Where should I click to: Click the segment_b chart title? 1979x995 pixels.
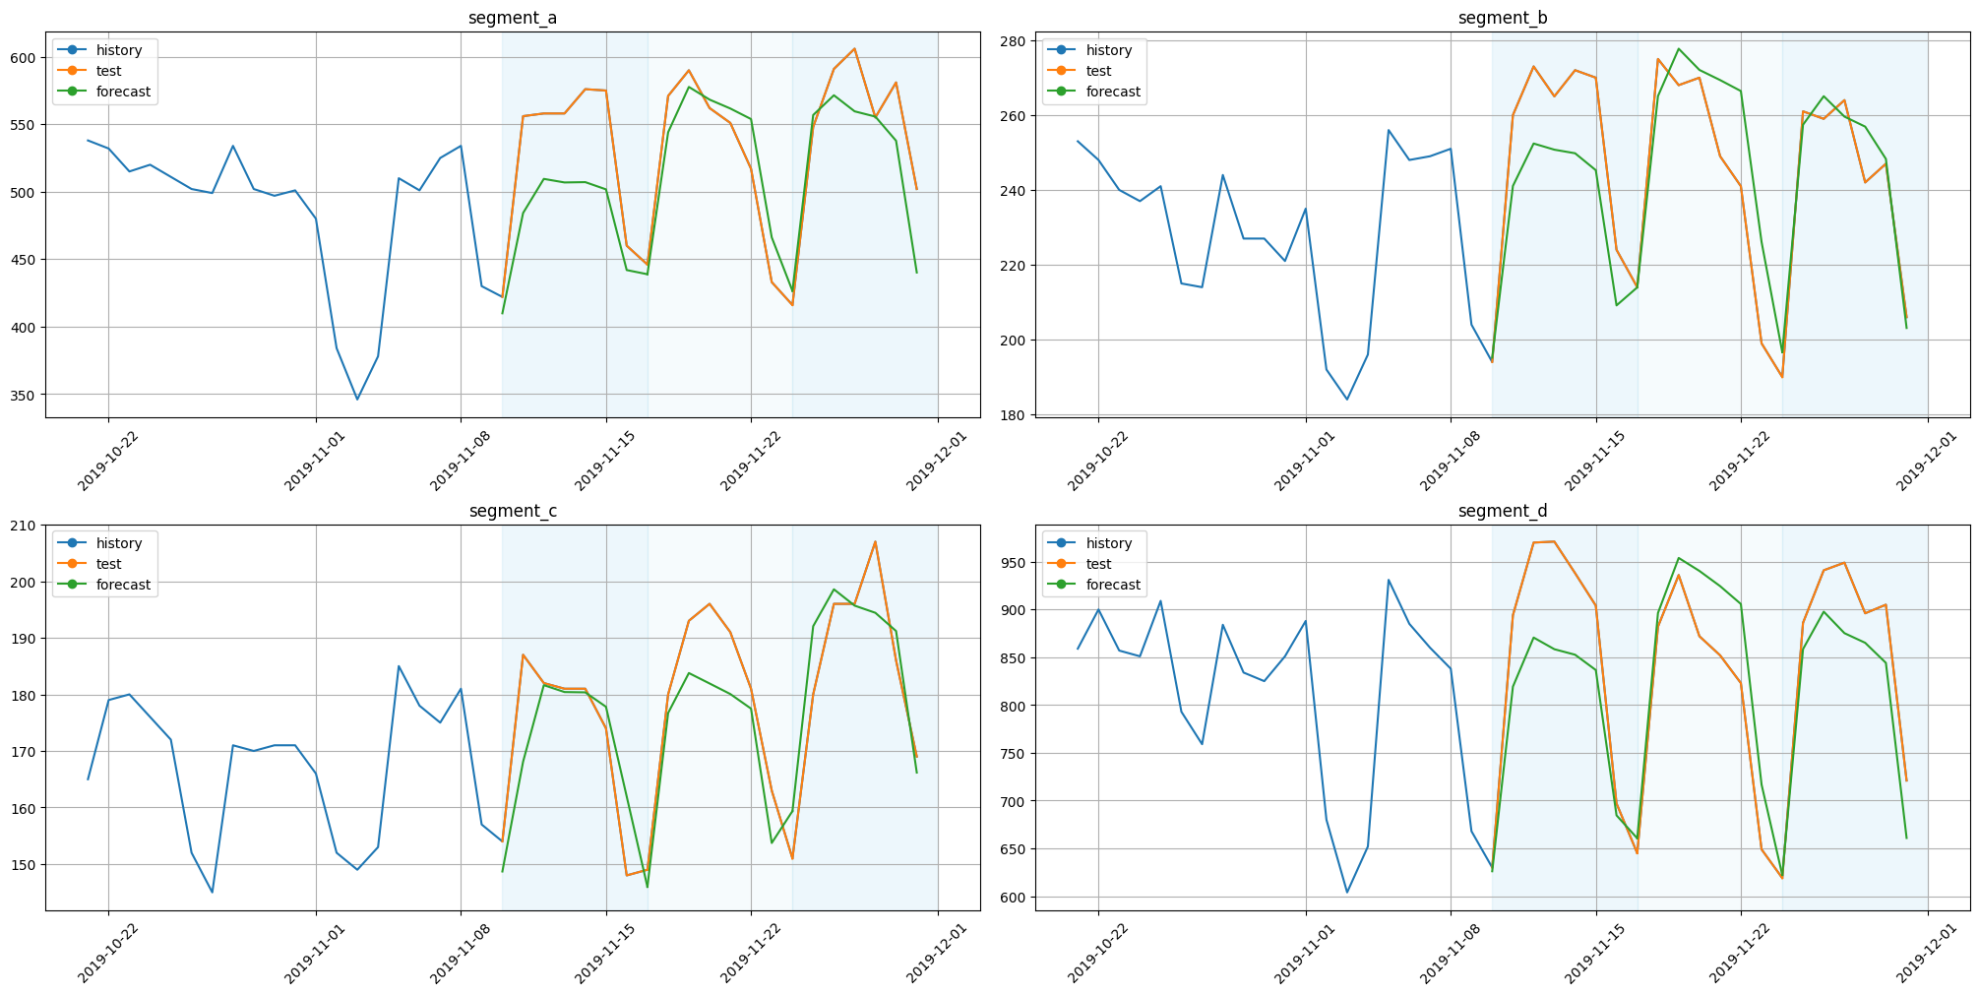(x=1503, y=18)
